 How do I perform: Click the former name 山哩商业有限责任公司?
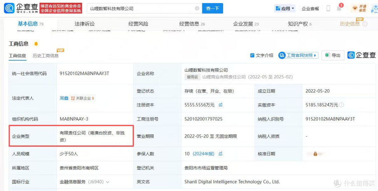click(x=224, y=77)
